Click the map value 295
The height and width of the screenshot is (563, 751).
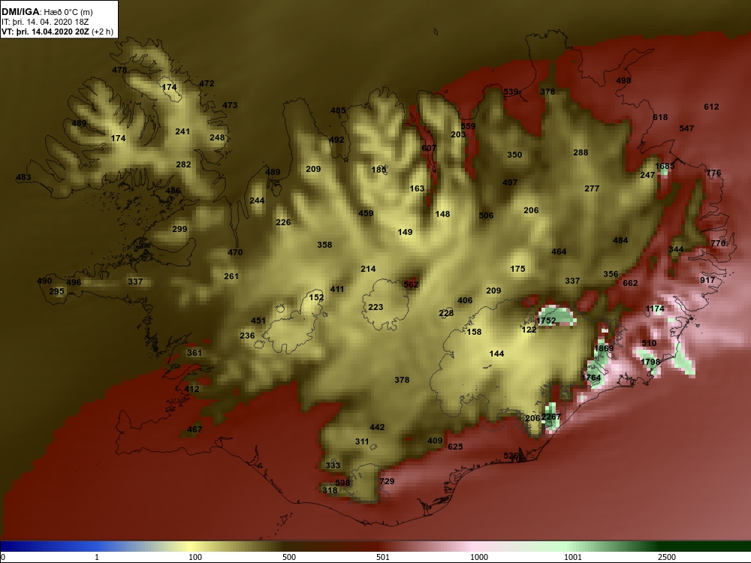point(56,291)
